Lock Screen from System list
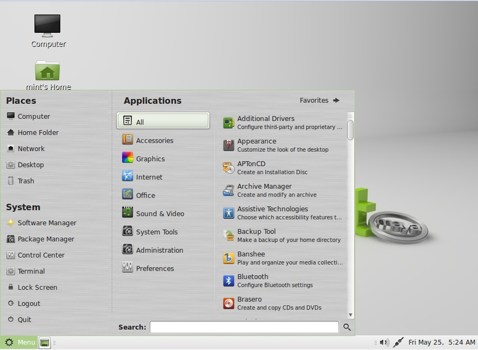Viewport: 478px width, 350px height. coord(32,287)
